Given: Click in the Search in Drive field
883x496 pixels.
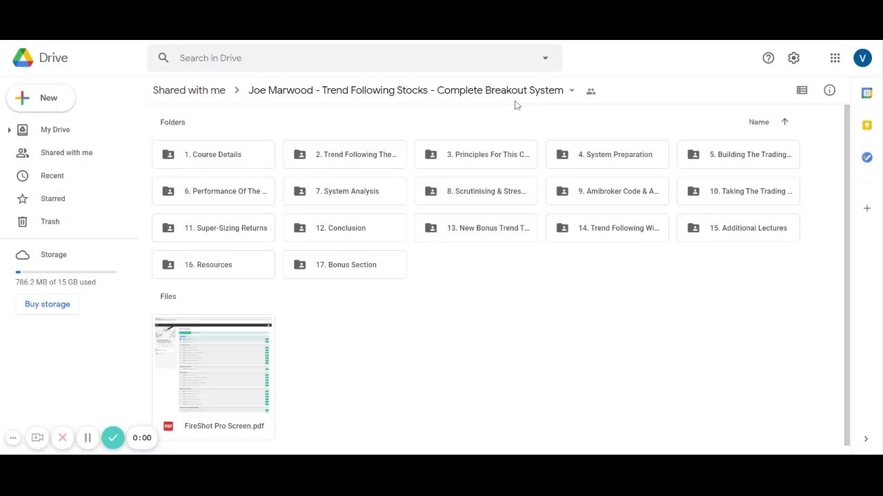Looking at the screenshot, I should 355,58.
